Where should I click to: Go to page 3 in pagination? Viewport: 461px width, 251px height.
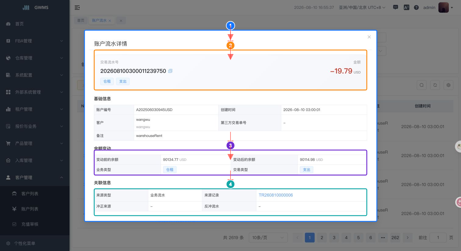(x=334, y=238)
